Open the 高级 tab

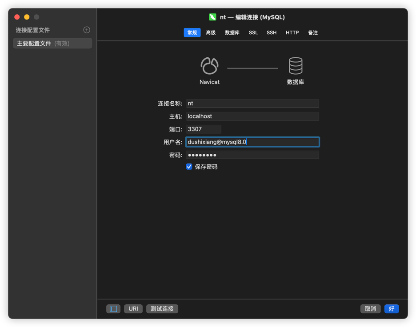(211, 32)
